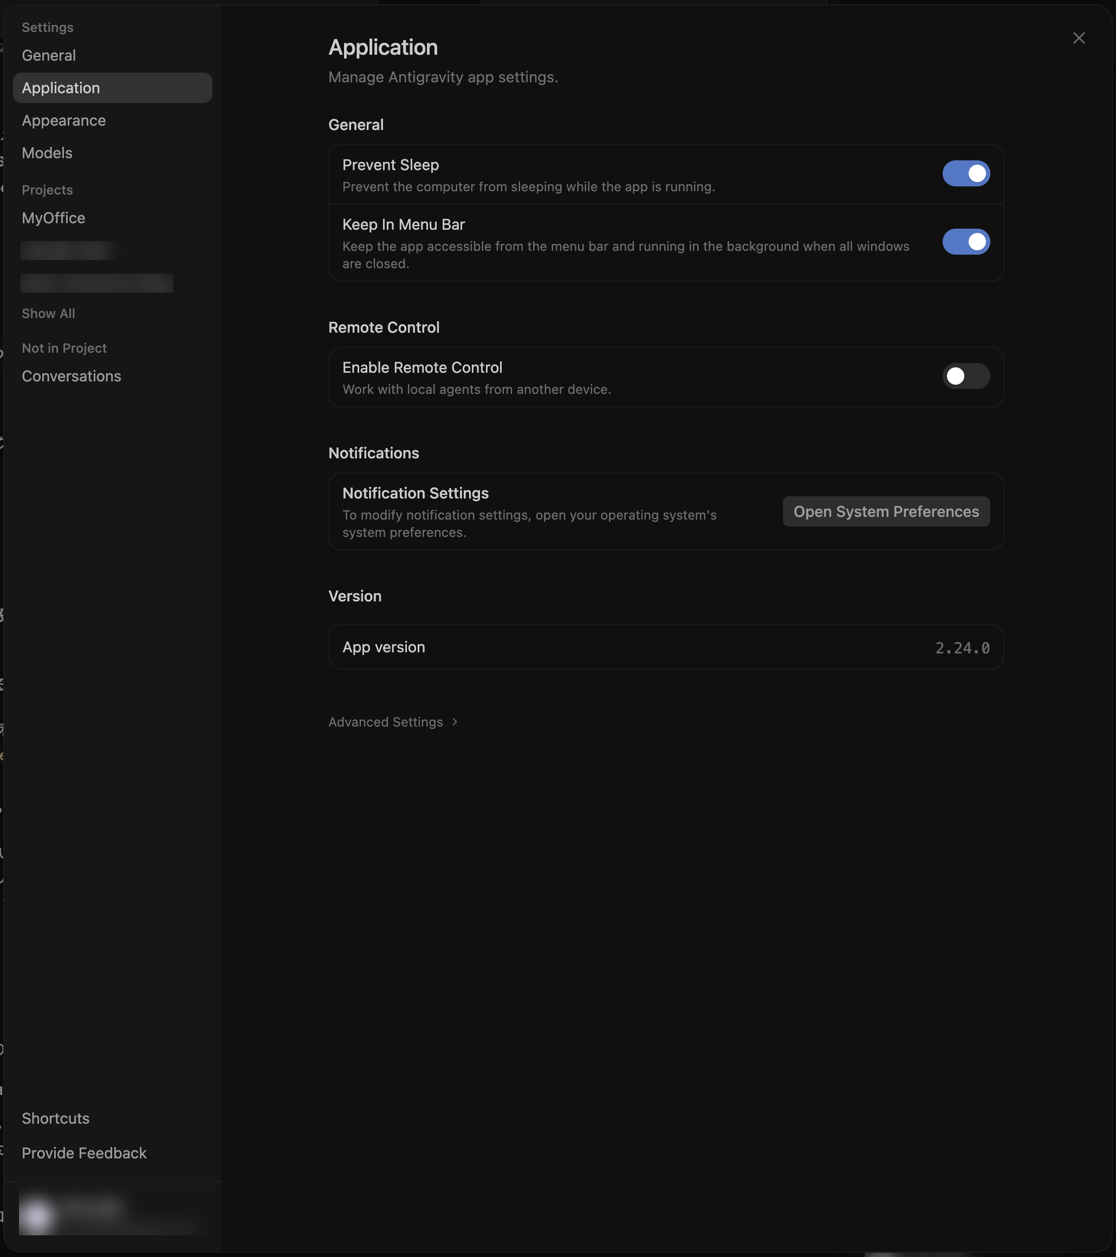Open the MyOffice project settings
The height and width of the screenshot is (1257, 1116).
[112, 218]
